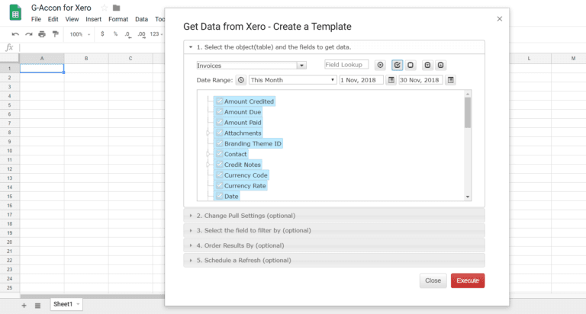
Task: Focus the Field Lookup input
Action: click(346, 65)
